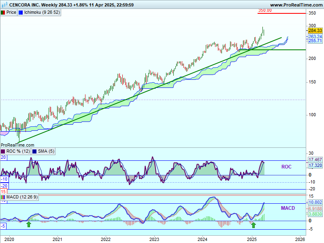Screen dimensions: 324x243
Task: Click the red-green Price legend swatch
Action: (3, 13)
